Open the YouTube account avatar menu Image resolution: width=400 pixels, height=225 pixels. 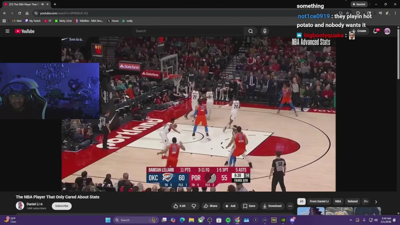coord(387,31)
